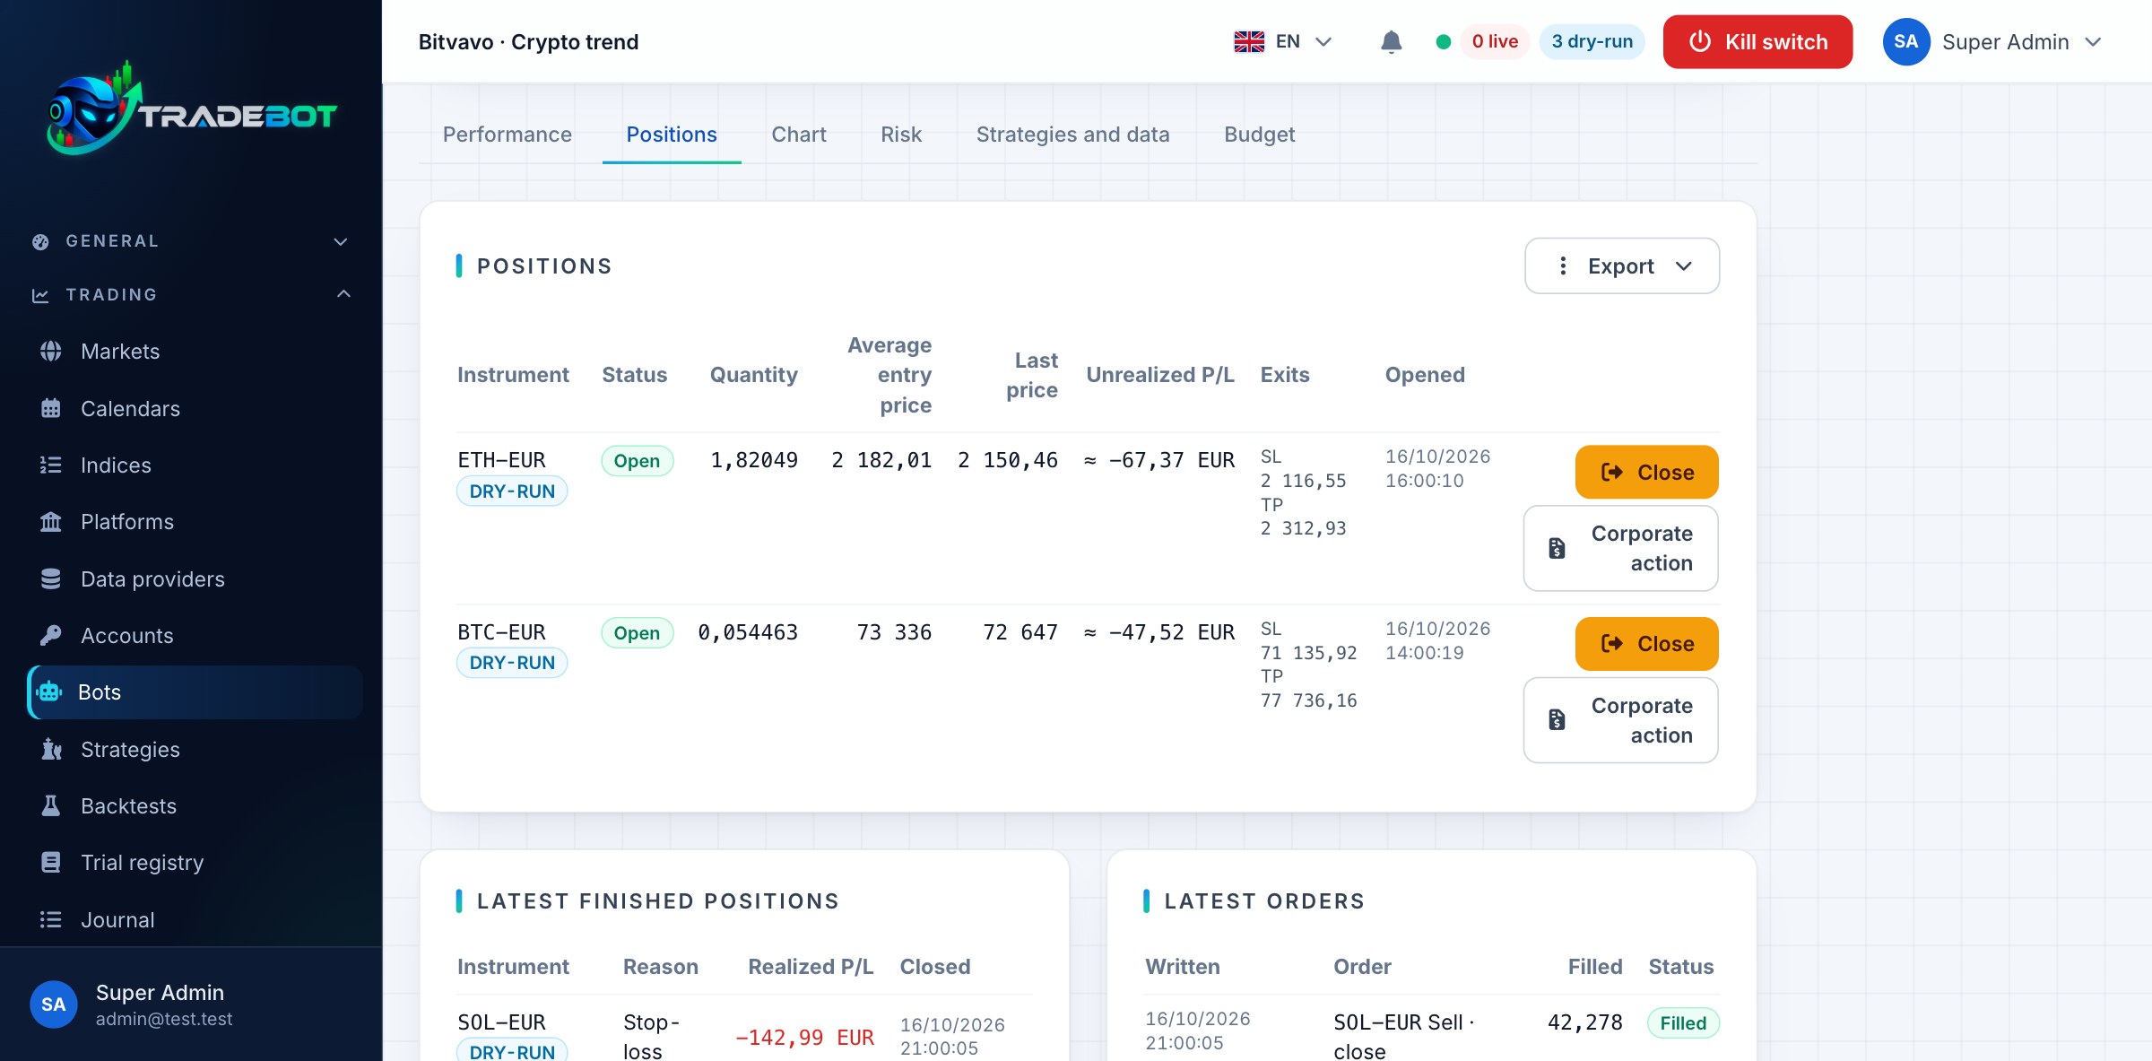The height and width of the screenshot is (1061, 2152).
Task: Open the Chart tab
Action: coord(799,135)
